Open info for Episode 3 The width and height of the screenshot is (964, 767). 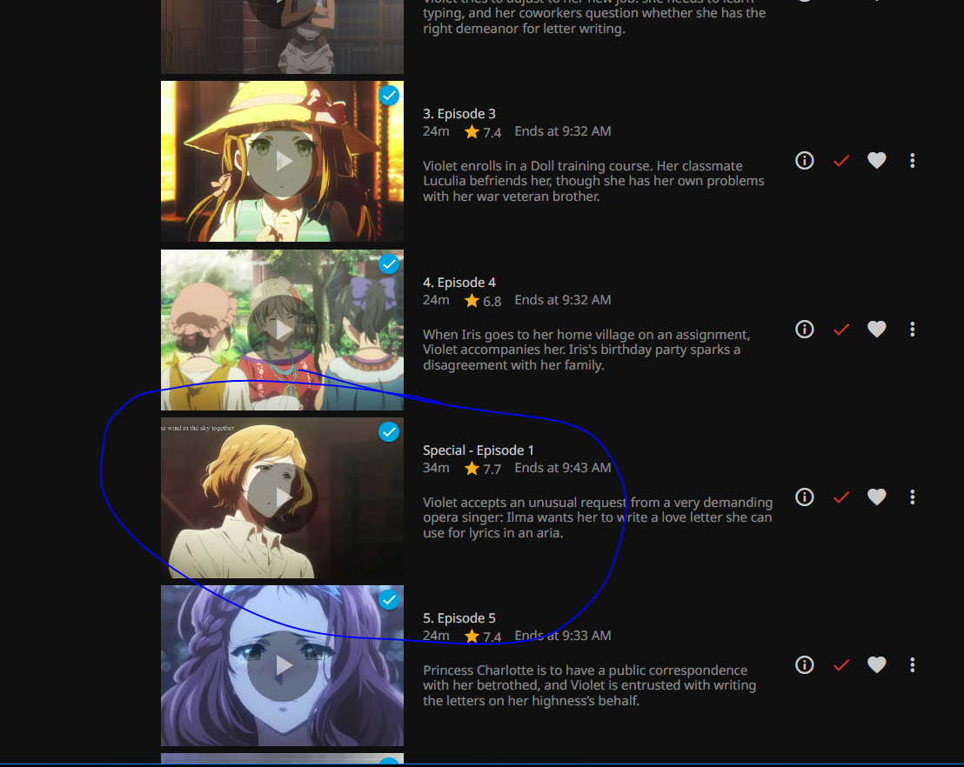point(804,161)
